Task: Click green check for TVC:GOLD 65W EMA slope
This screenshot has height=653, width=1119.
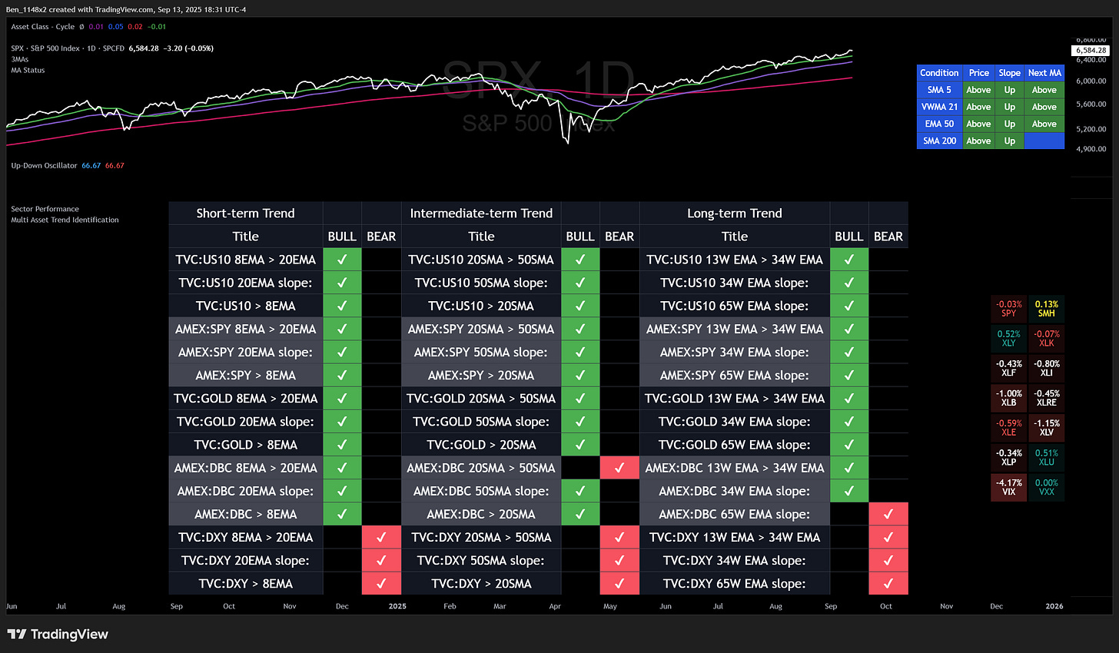Action: 849,445
